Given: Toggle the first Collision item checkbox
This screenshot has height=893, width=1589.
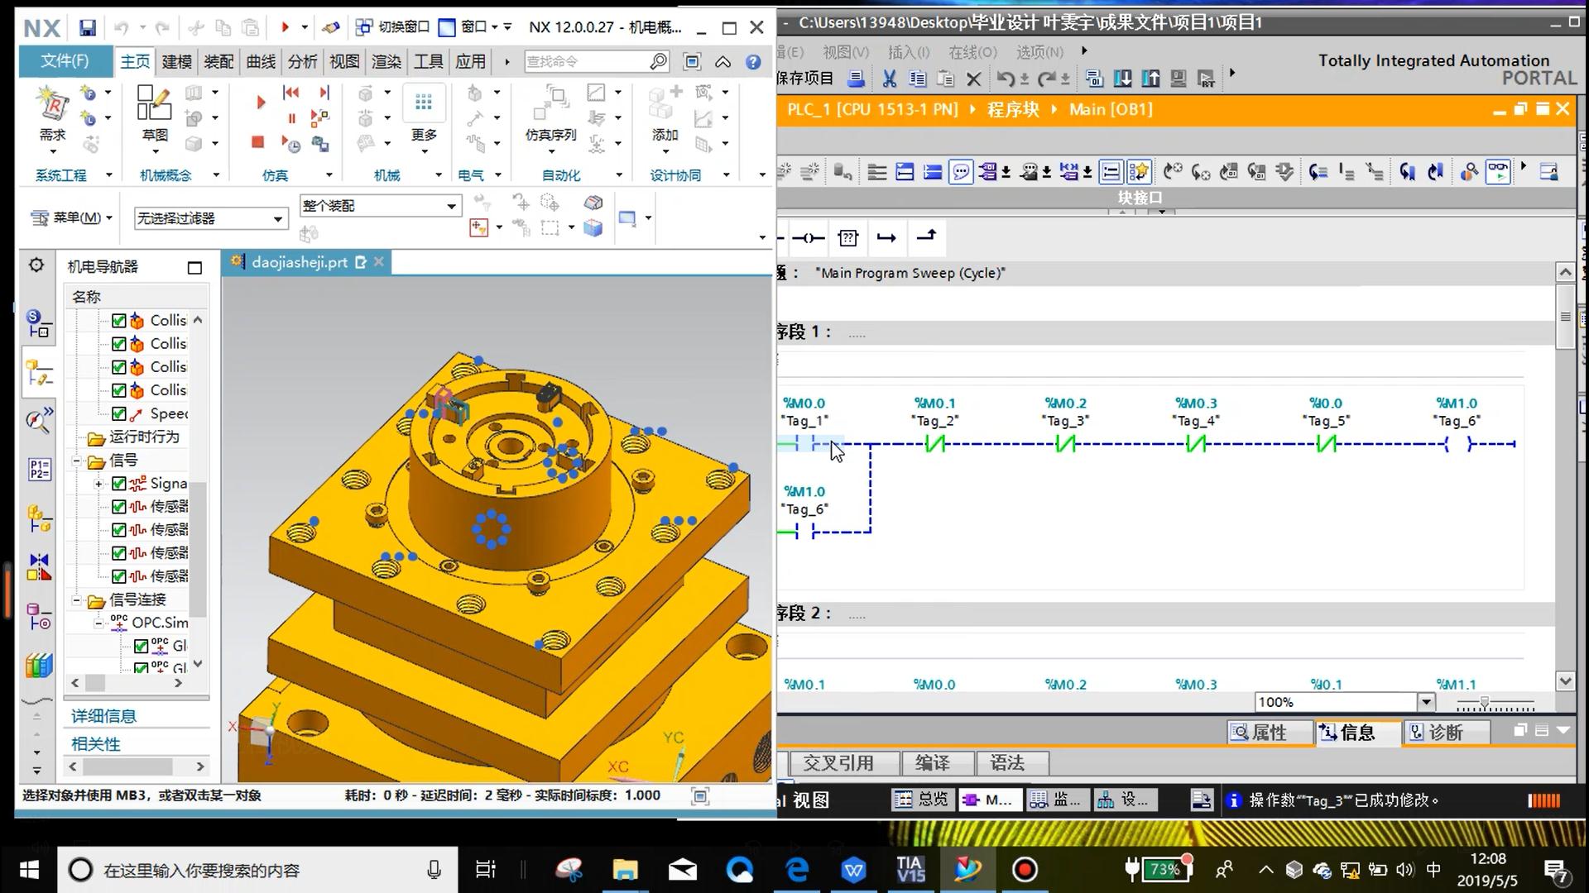Looking at the screenshot, I should click(x=119, y=321).
